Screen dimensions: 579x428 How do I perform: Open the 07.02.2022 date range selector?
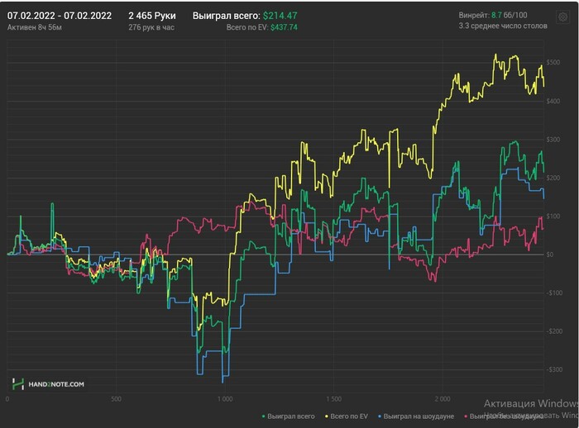pyautogui.click(x=62, y=16)
